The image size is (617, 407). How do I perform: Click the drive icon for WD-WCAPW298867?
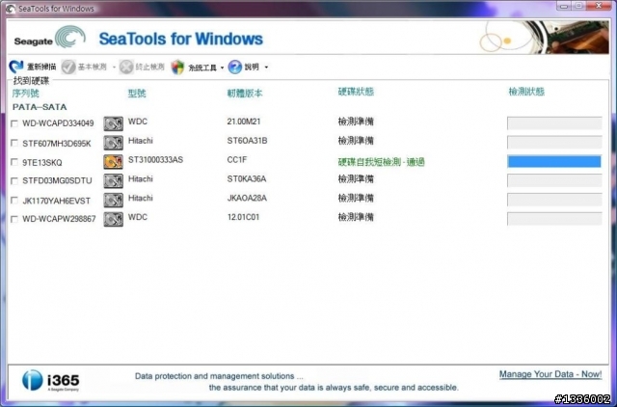(114, 219)
